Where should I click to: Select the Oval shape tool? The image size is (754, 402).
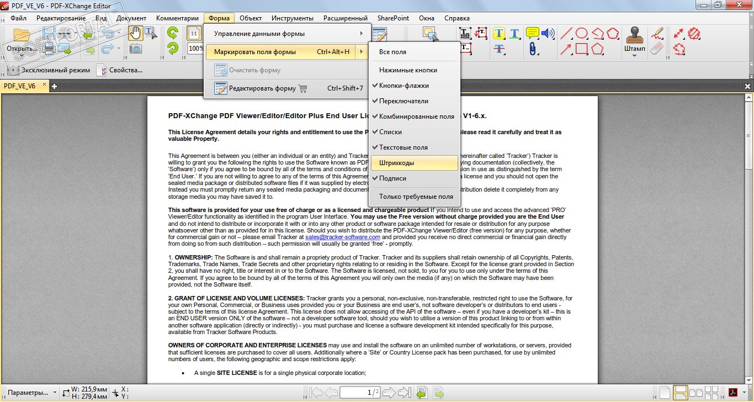point(581,33)
